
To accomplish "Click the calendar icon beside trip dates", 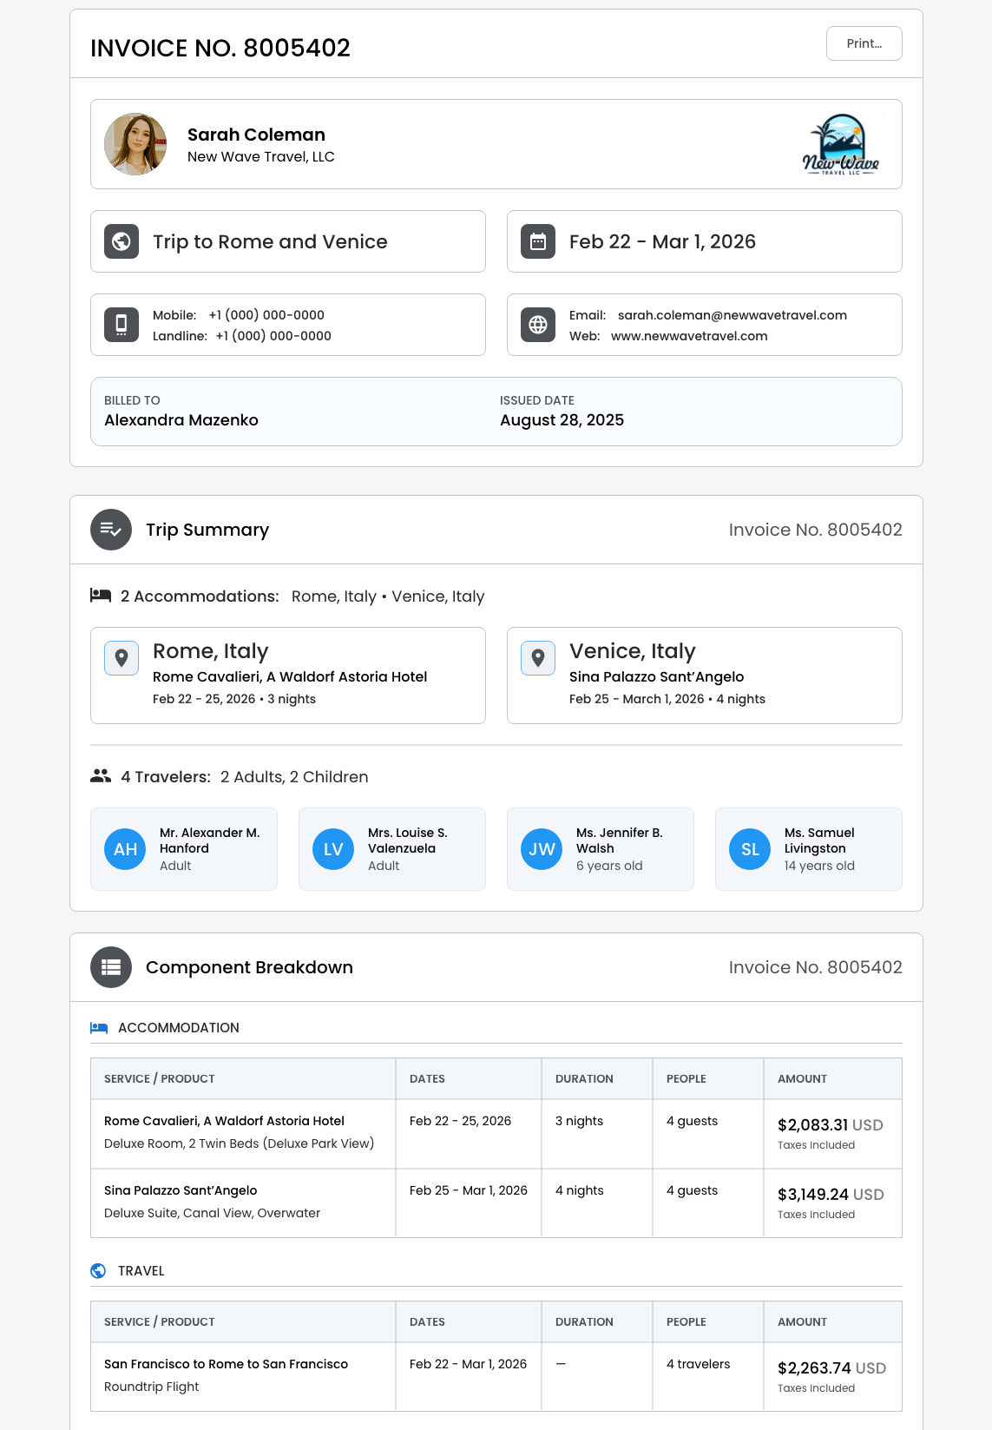I will (x=538, y=241).
